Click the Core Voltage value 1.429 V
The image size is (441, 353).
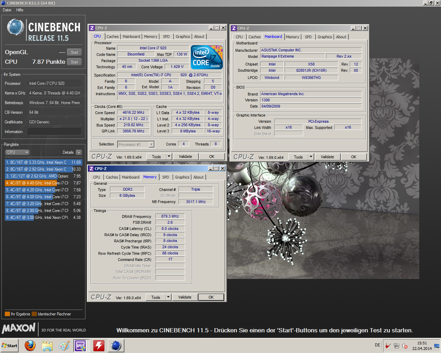(x=177, y=67)
